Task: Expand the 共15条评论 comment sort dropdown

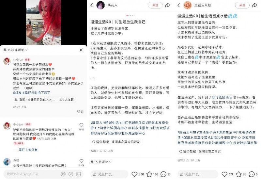Action: 101,162
